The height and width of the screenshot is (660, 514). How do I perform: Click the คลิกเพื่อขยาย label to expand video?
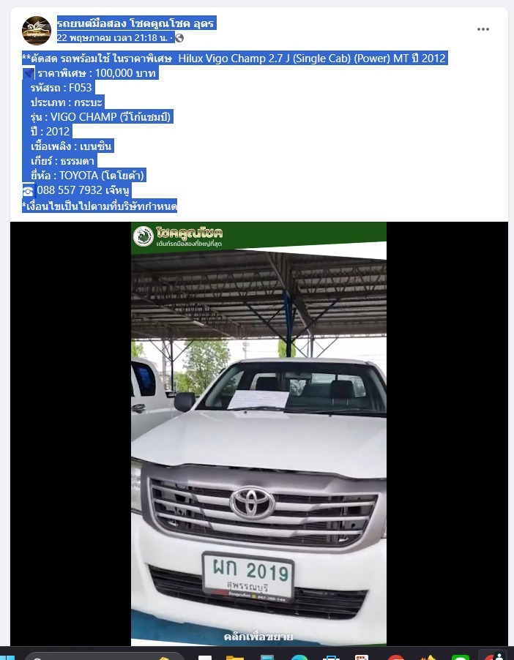coord(258,637)
